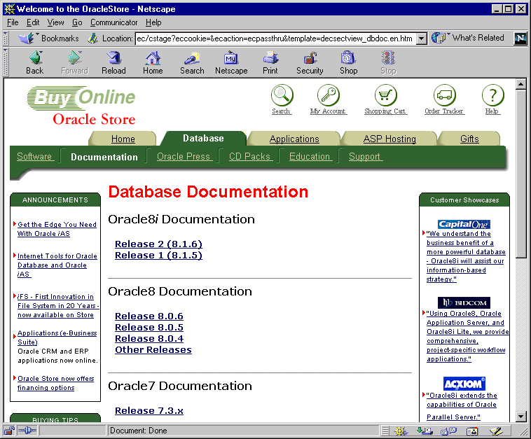Image resolution: width=531 pixels, height=439 pixels.
Task: Open the Composer icon in component bar
Action: coord(496,431)
